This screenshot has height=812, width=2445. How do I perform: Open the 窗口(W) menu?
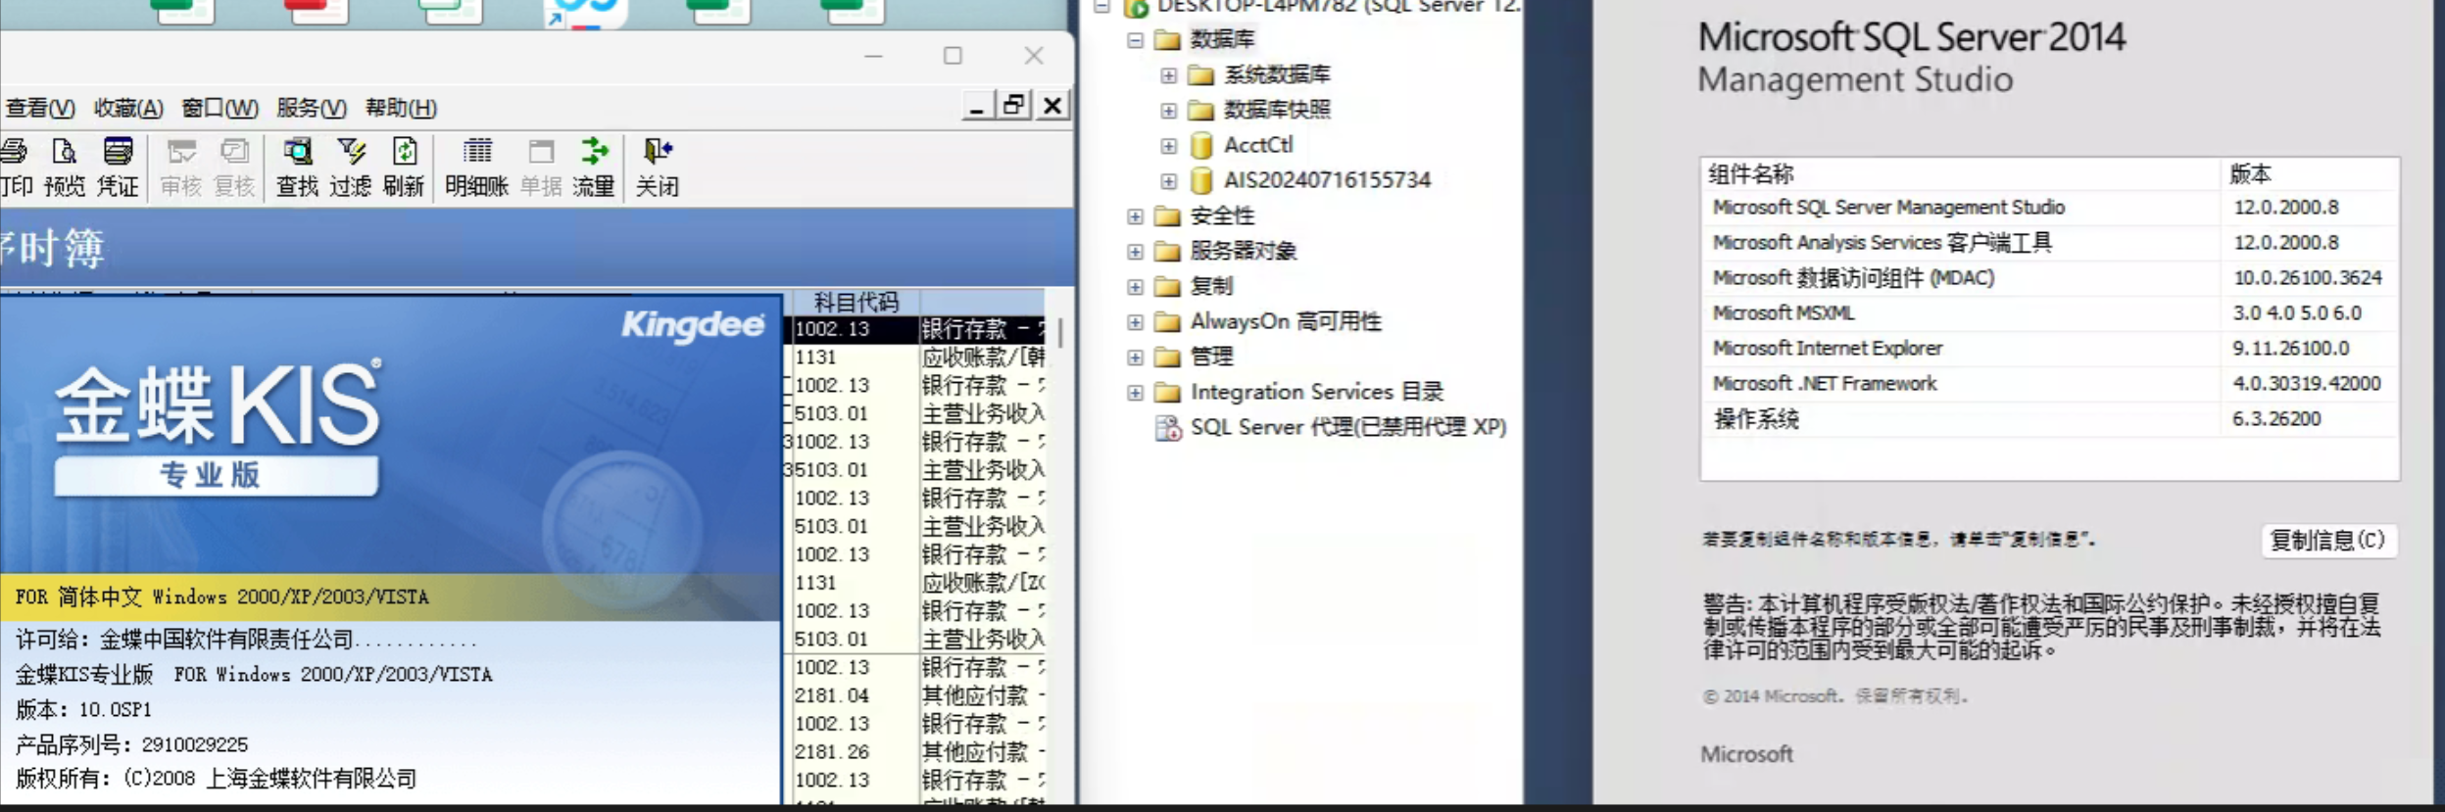(220, 108)
